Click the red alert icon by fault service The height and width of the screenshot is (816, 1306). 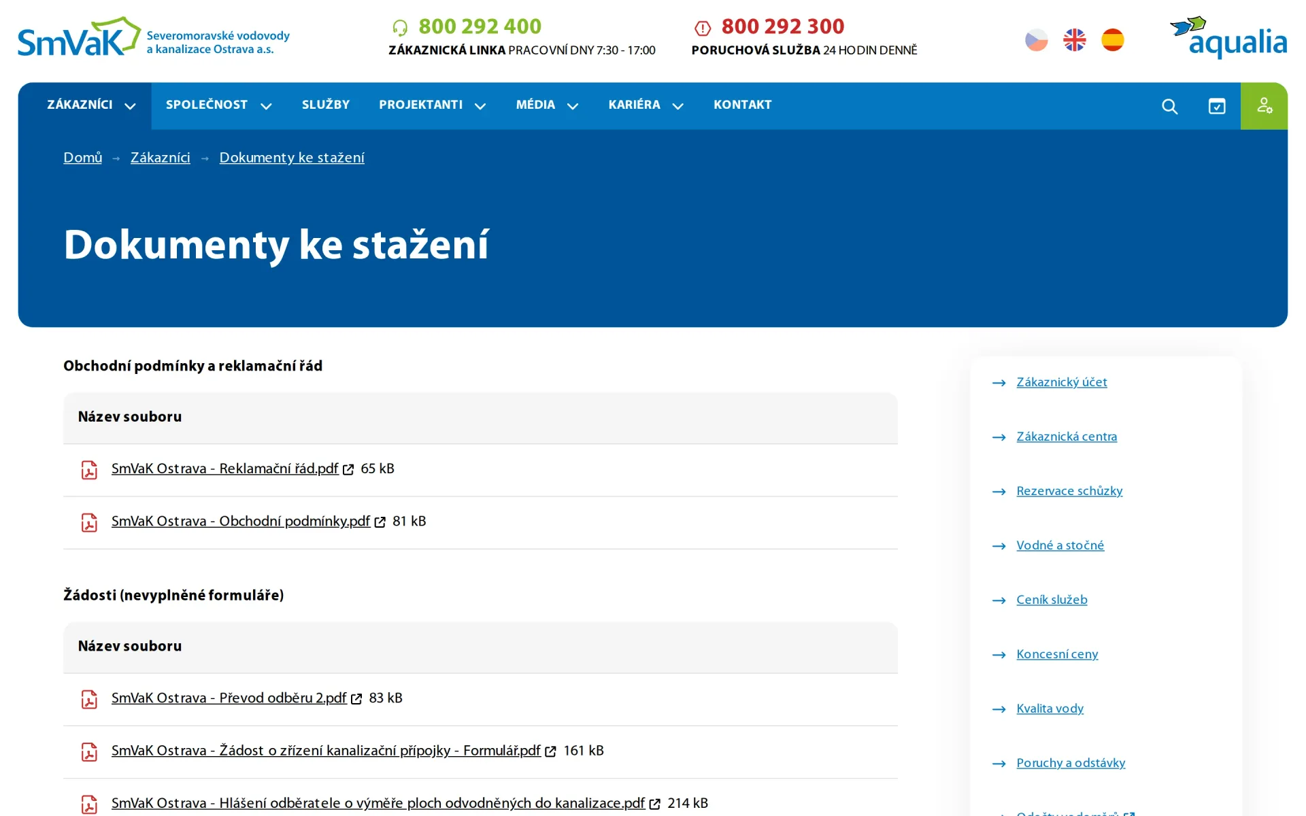pos(703,28)
